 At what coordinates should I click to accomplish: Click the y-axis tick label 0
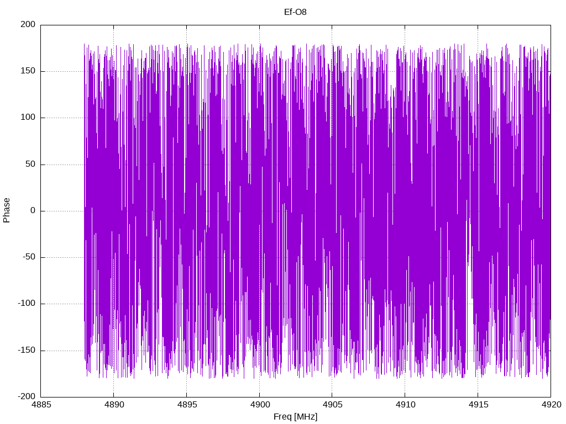pyautogui.click(x=33, y=210)
